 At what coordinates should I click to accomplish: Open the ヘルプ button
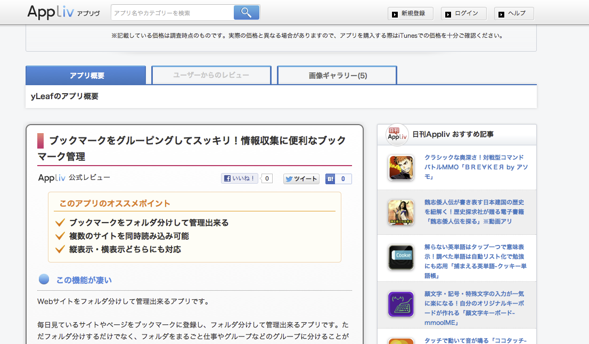[x=514, y=13]
